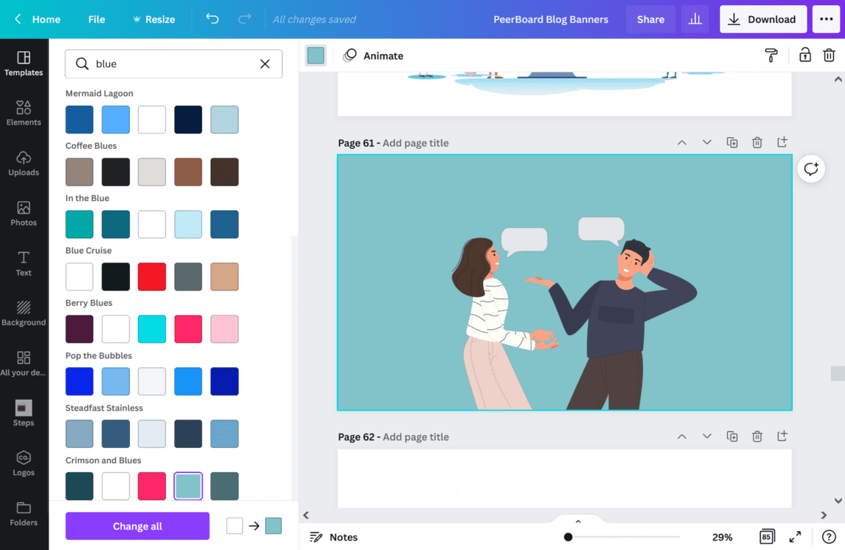Open the Notes panel
Image resolution: width=845 pixels, height=550 pixels.
pyautogui.click(x=333, y=537)
